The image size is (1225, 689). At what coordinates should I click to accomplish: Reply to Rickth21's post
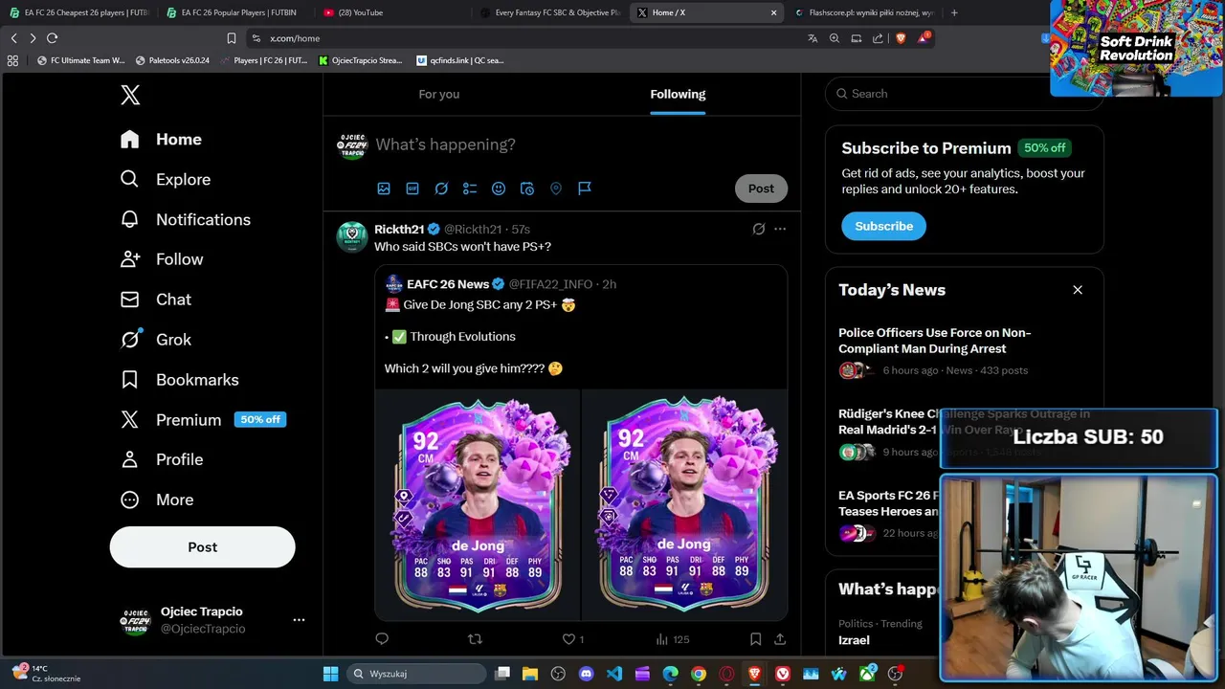(382, 639)
